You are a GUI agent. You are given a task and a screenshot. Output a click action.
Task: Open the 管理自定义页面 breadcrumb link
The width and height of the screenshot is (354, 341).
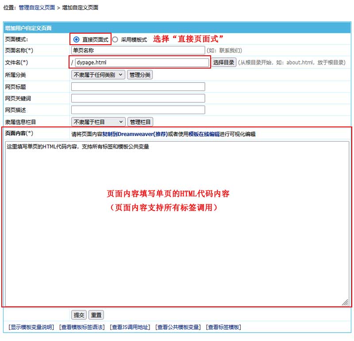tap(37, 8)
